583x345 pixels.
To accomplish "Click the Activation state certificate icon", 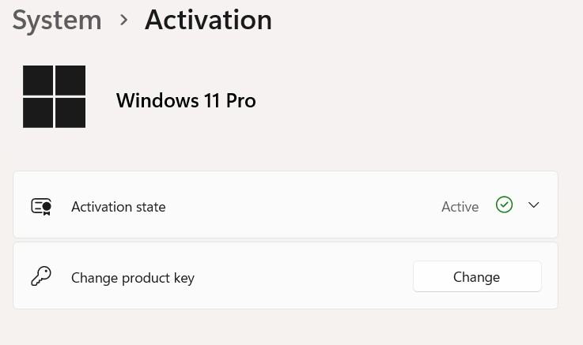I will 41,207.
